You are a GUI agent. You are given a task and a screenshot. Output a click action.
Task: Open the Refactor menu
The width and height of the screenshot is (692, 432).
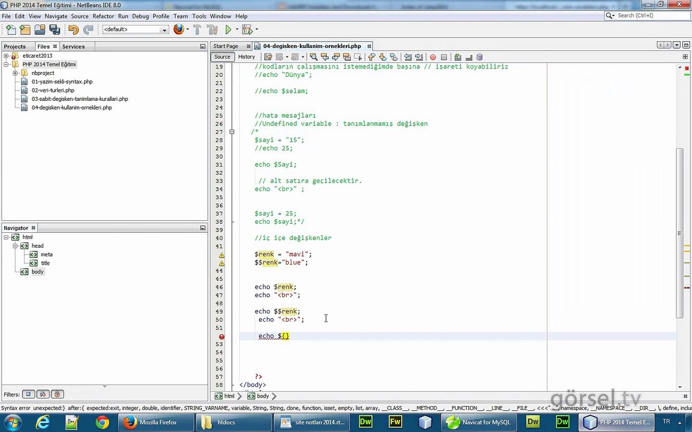[103, 16]
